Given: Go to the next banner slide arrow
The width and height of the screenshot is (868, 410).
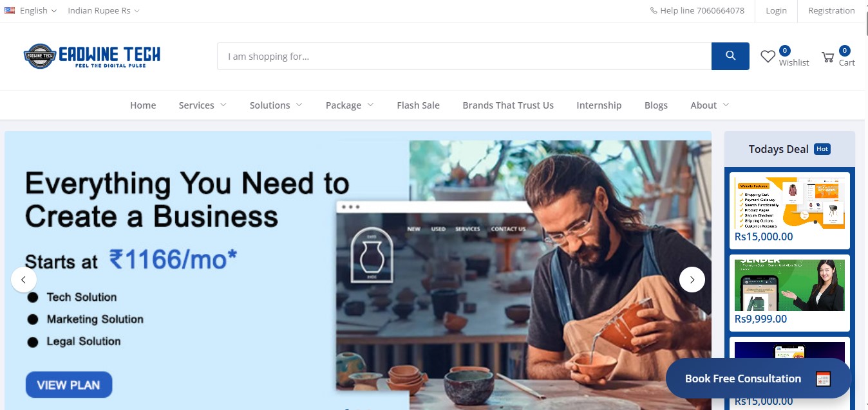Looking at the screenshot, I should pyautogui.click(x=692, y=280).
